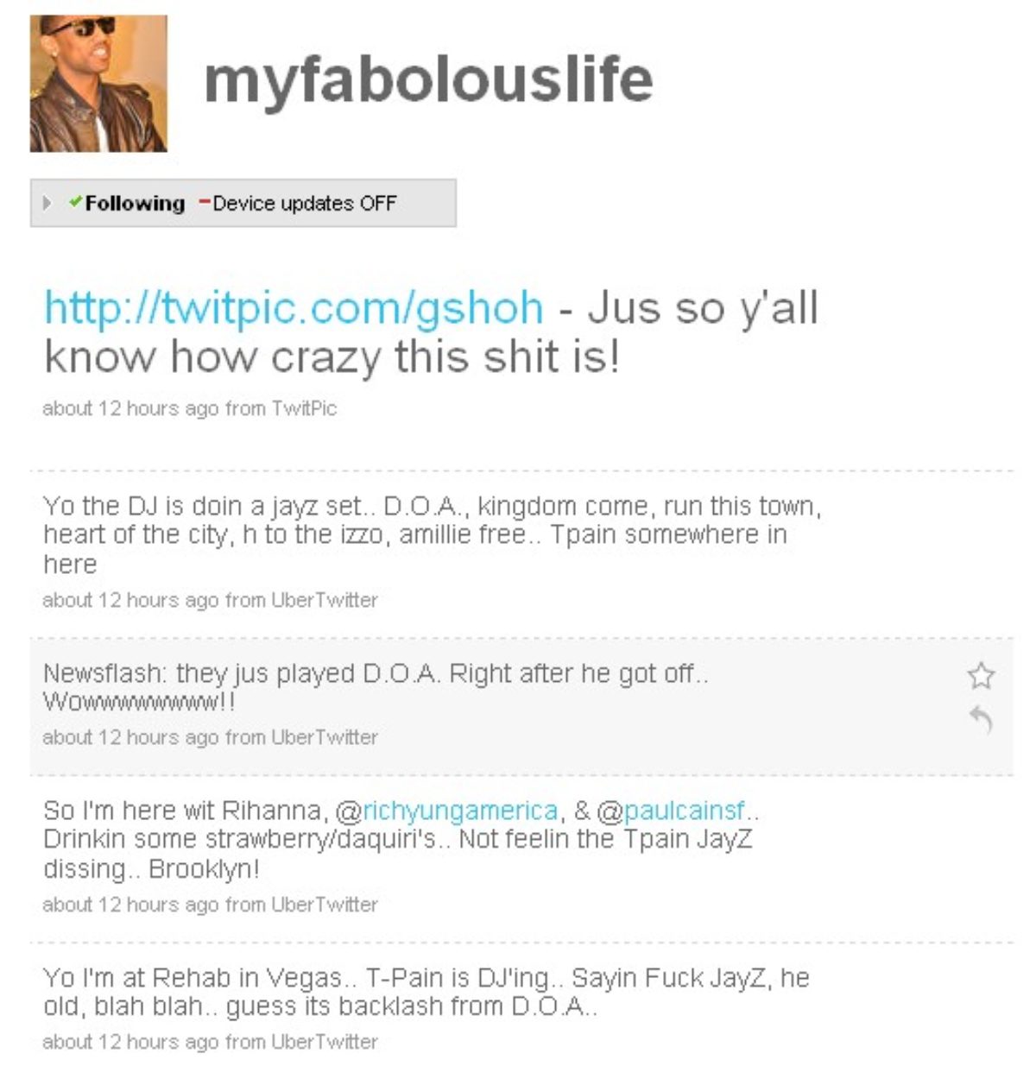Open timestamp of Rehab in Vegas tweet
1036x1079 pixels.
coord(130,1042)
